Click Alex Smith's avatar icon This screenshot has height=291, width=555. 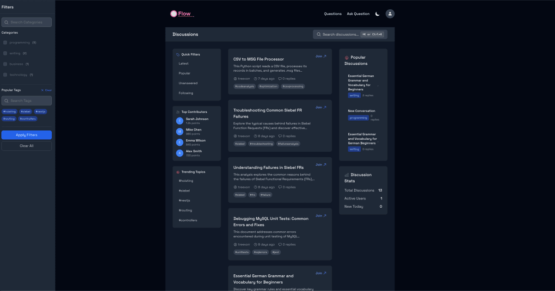(179, 153)
